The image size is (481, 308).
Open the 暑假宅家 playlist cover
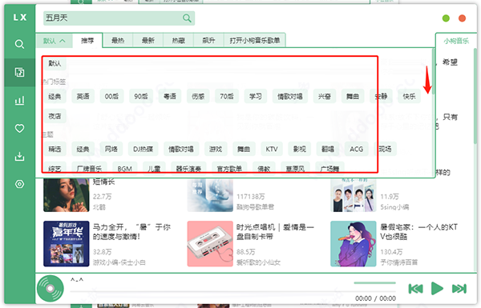[354, 244]
